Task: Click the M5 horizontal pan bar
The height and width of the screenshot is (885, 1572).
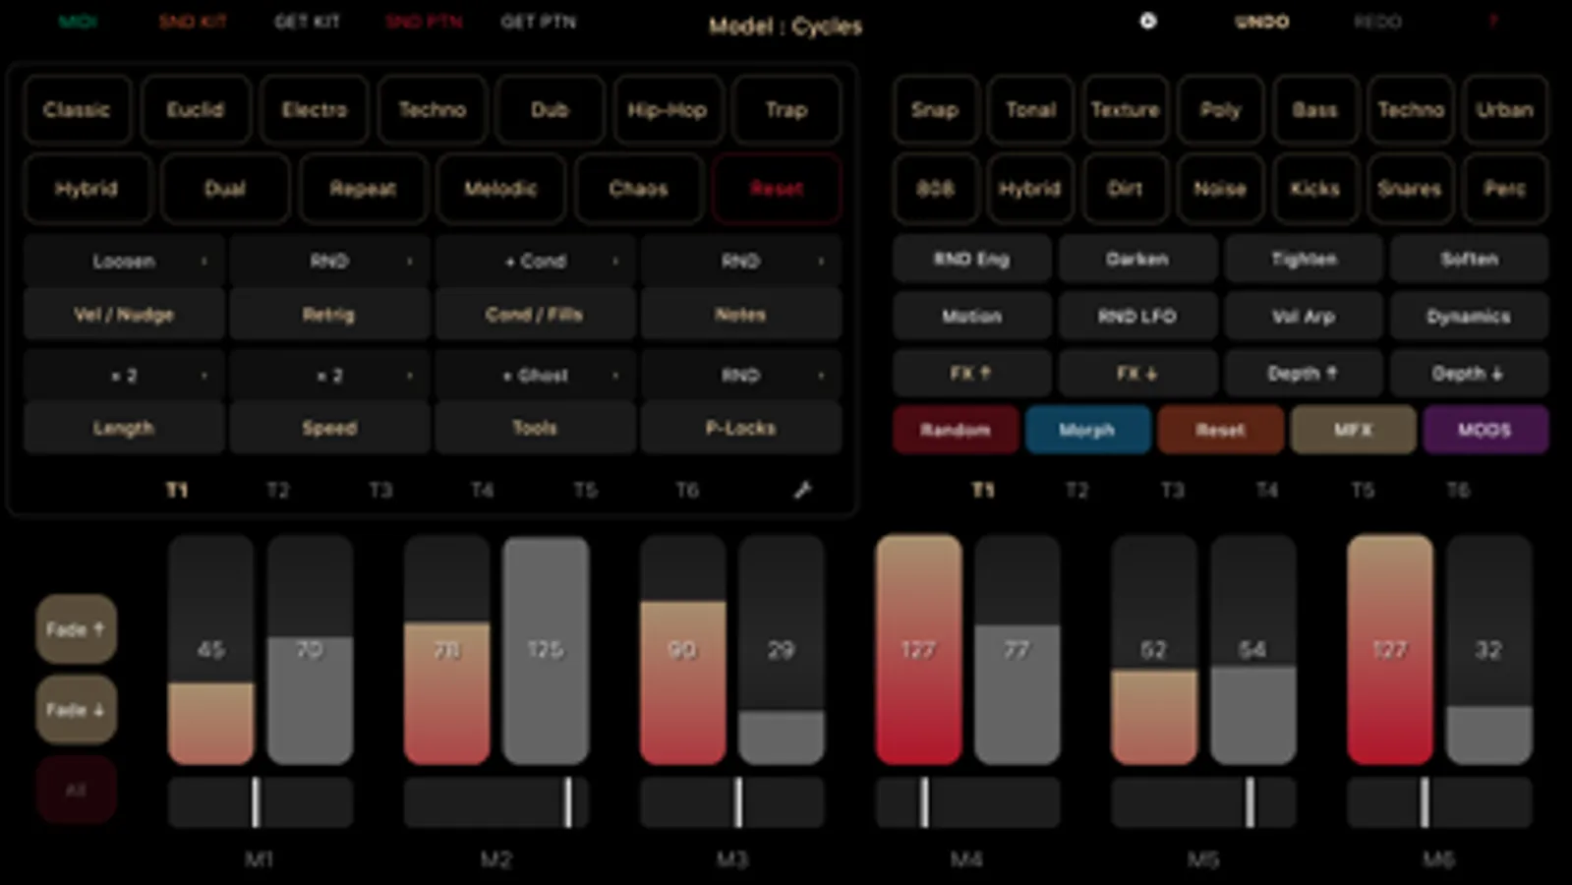Action: pos(1203,802)
